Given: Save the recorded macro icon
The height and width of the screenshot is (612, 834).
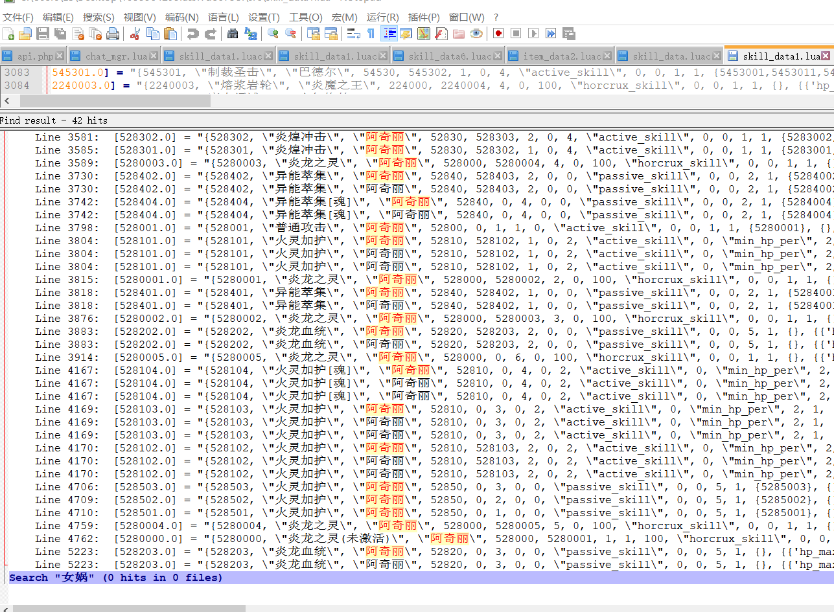Looking at the screenshot, I should tap(568, 34).
